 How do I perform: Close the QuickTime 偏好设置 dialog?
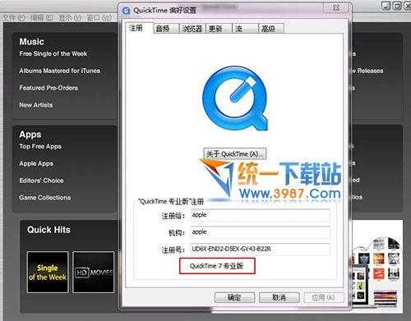(336, 7)
